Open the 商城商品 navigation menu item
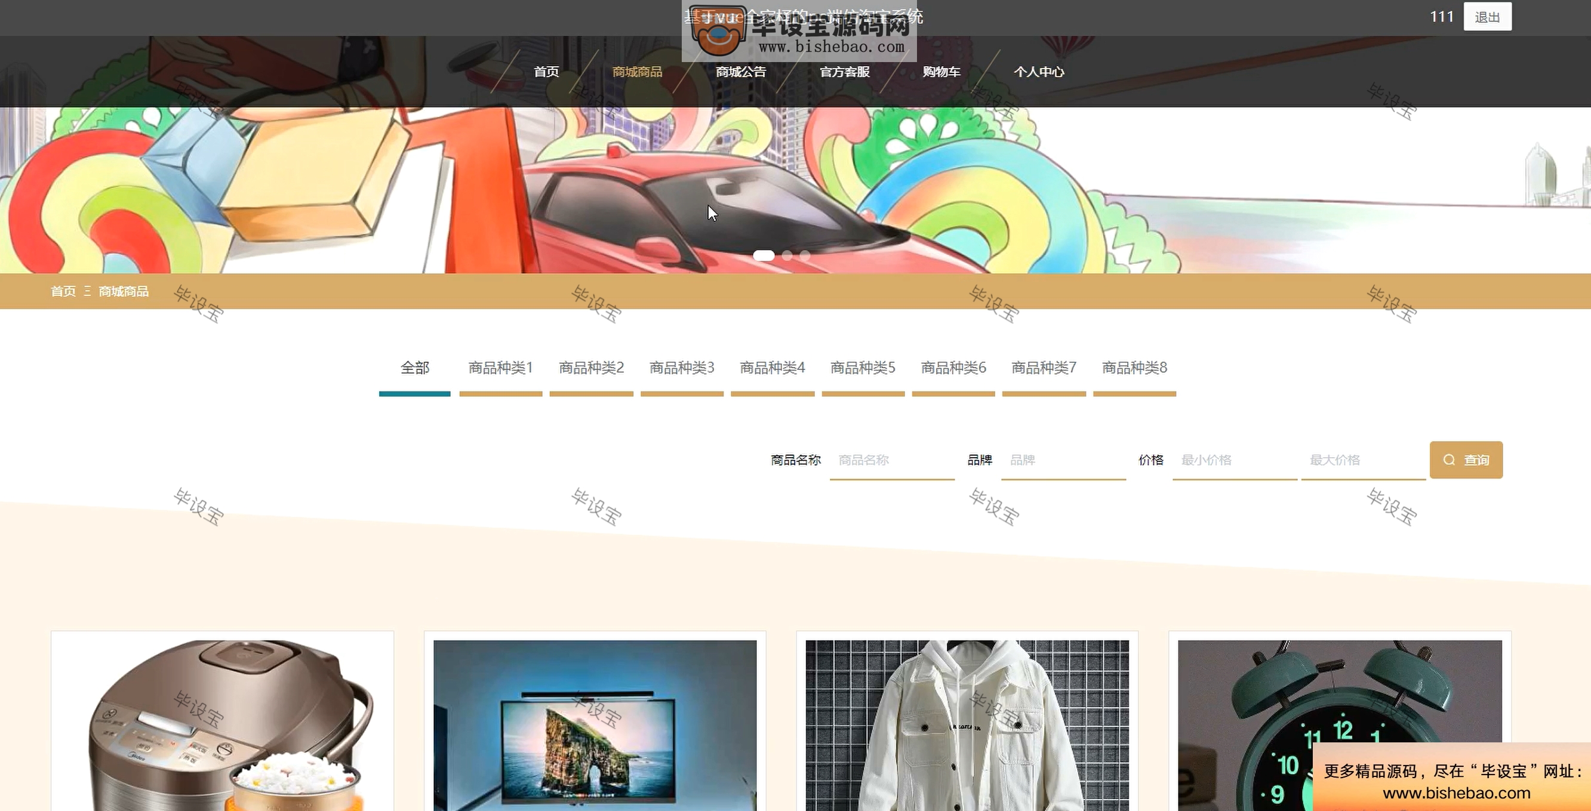 coord(637,72)
